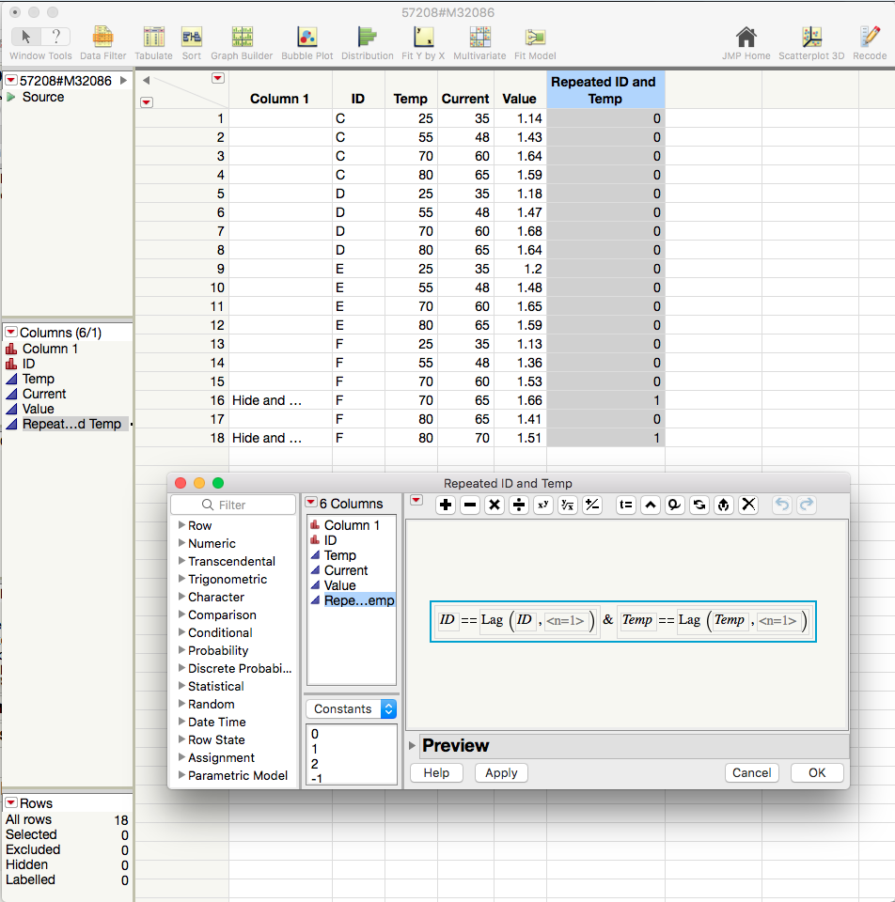The width and height of the screenshot is (895, 902).
Task: Open the Constants dropdown
Action: 351,709
